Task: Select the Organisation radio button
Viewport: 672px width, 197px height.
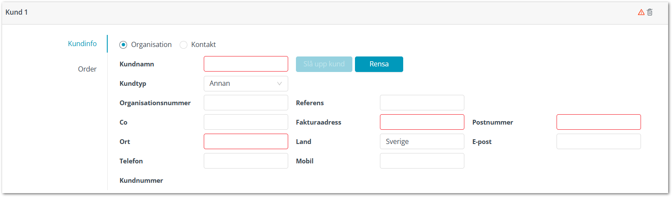Action: pyautogui.click(x=123, y=44)
